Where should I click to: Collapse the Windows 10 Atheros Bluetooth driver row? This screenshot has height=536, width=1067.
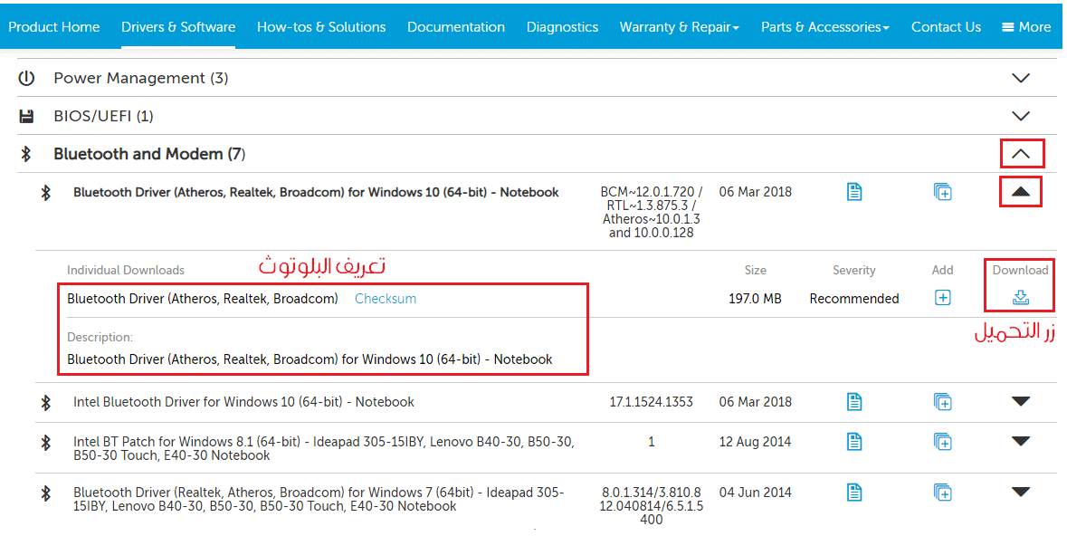[x=1021, y=192]
